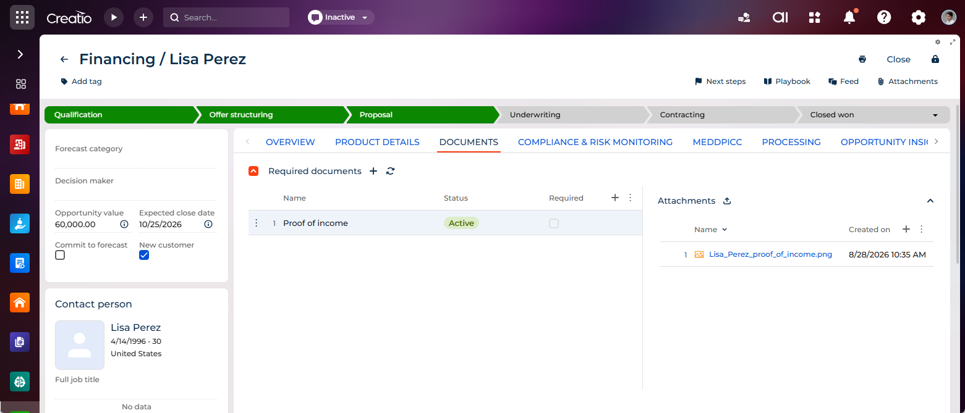The width and height of the screenshot is (965, 413).
Task: Collapse the Required documents section
Action: pos(253,171)
